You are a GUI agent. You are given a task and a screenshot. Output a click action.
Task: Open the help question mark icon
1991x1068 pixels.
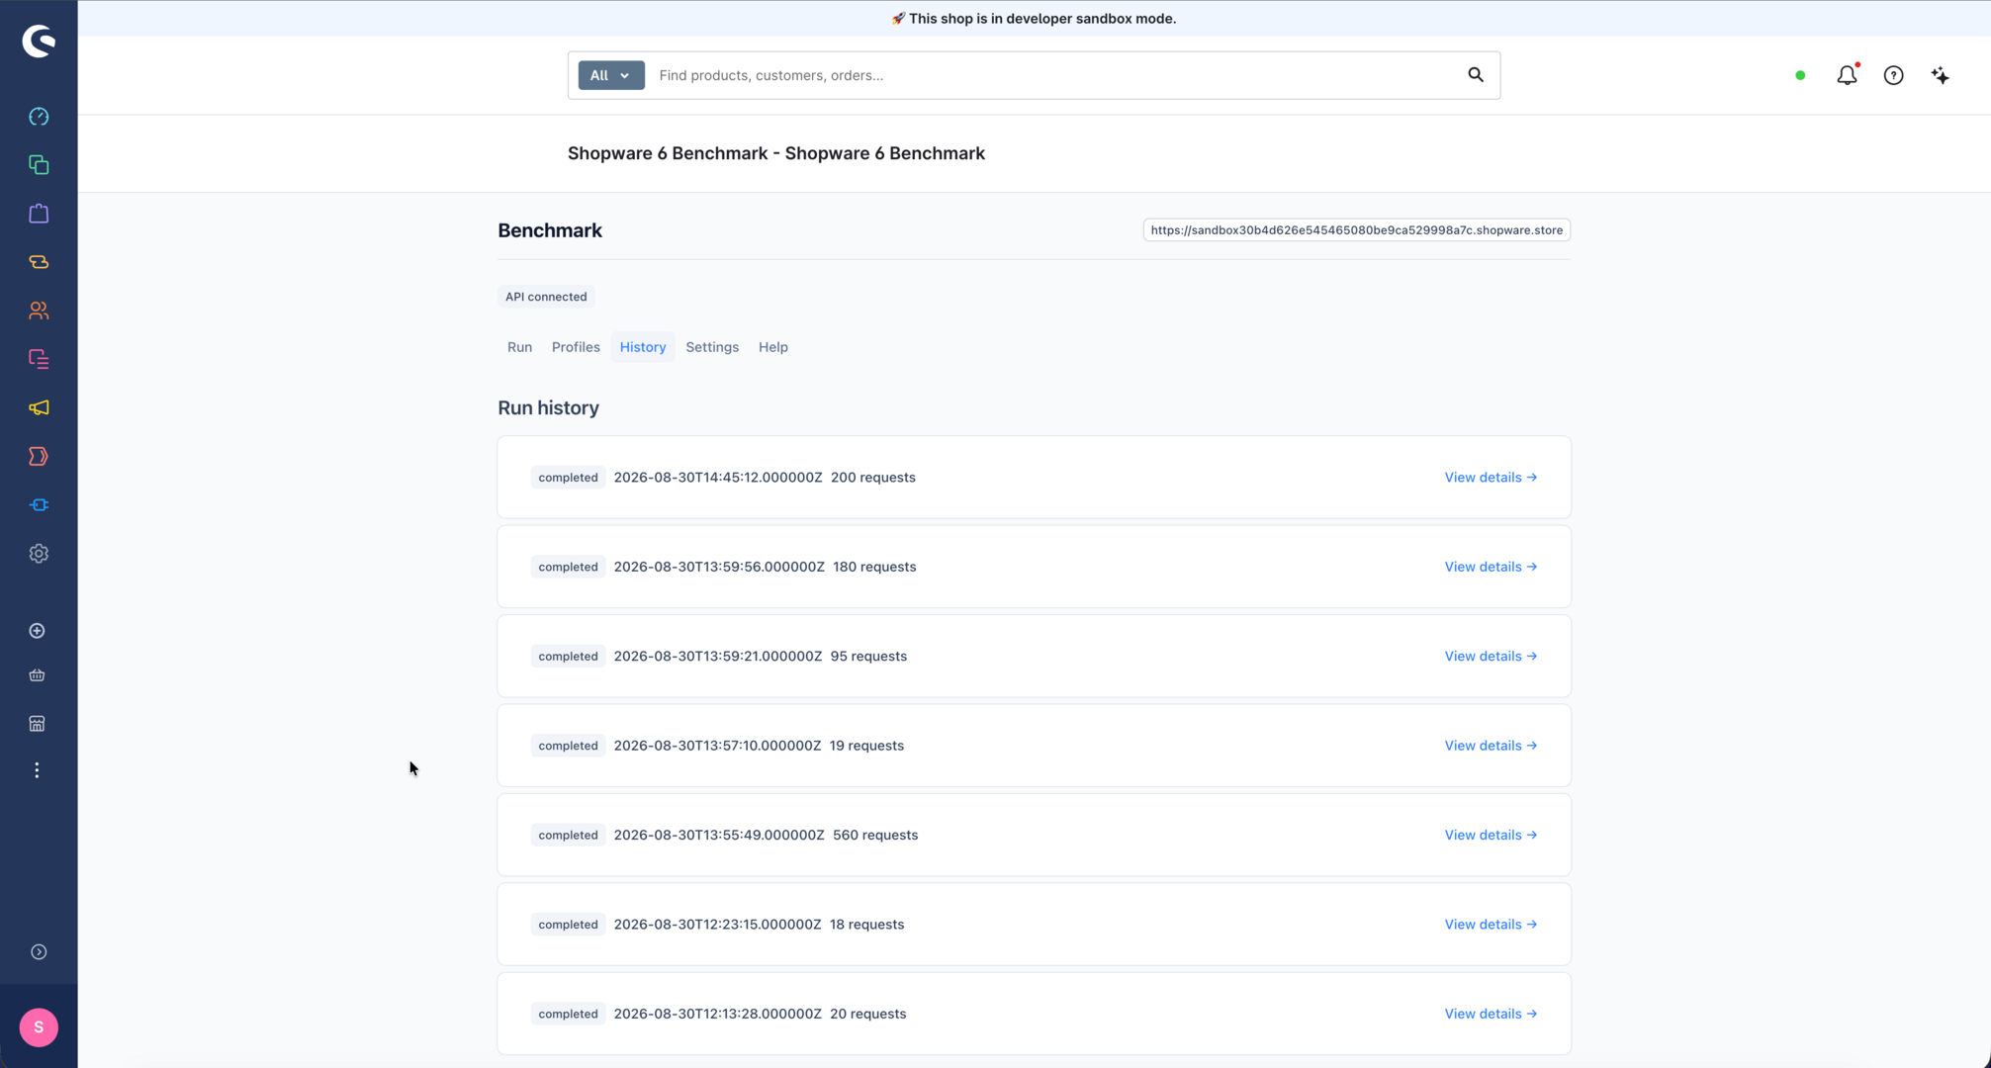coord(1893,75)
